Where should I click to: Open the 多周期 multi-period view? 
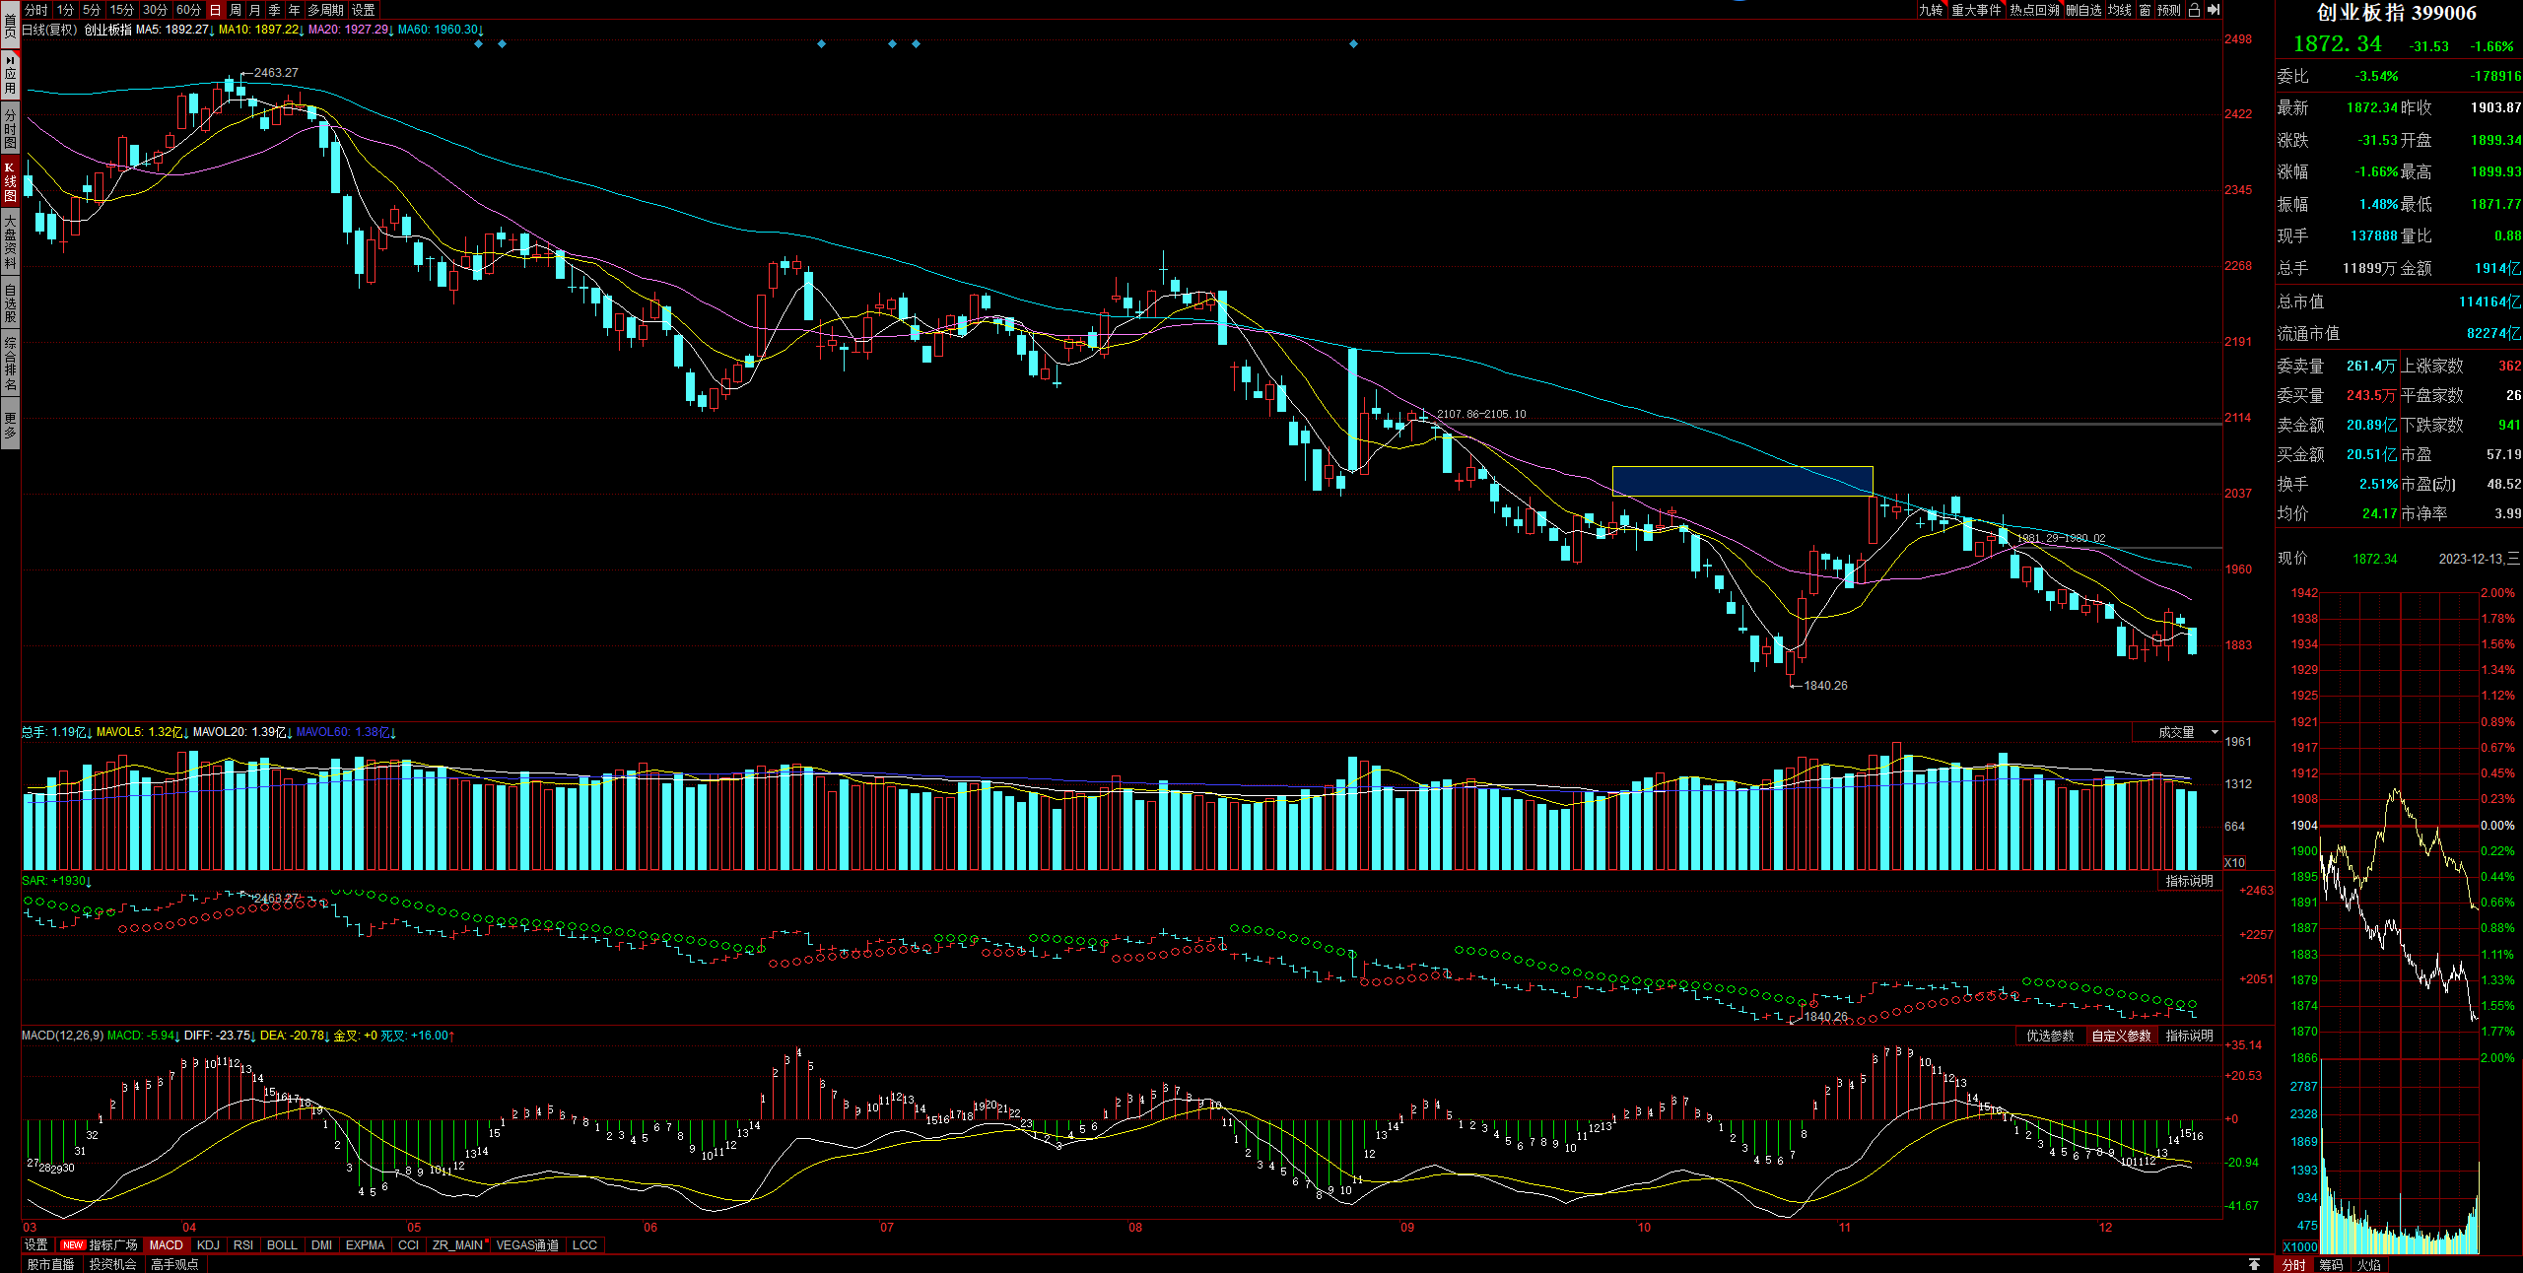325,10
